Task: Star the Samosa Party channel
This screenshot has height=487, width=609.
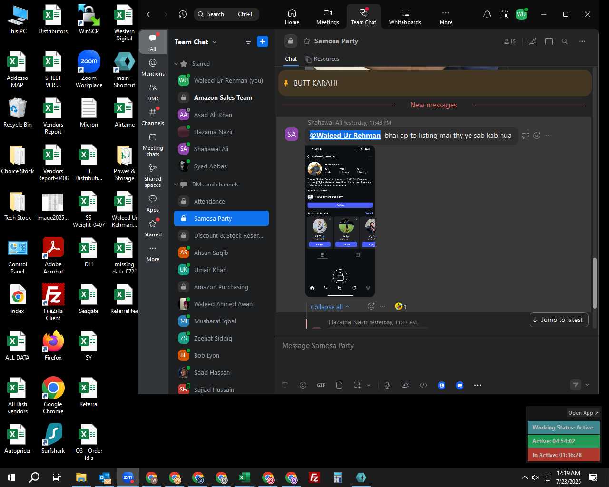Action: (307, 41)
